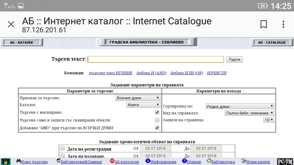The image size is (294, 165).
Task: Check the Дата на регистрация checkbox
Action: [63, 148]
